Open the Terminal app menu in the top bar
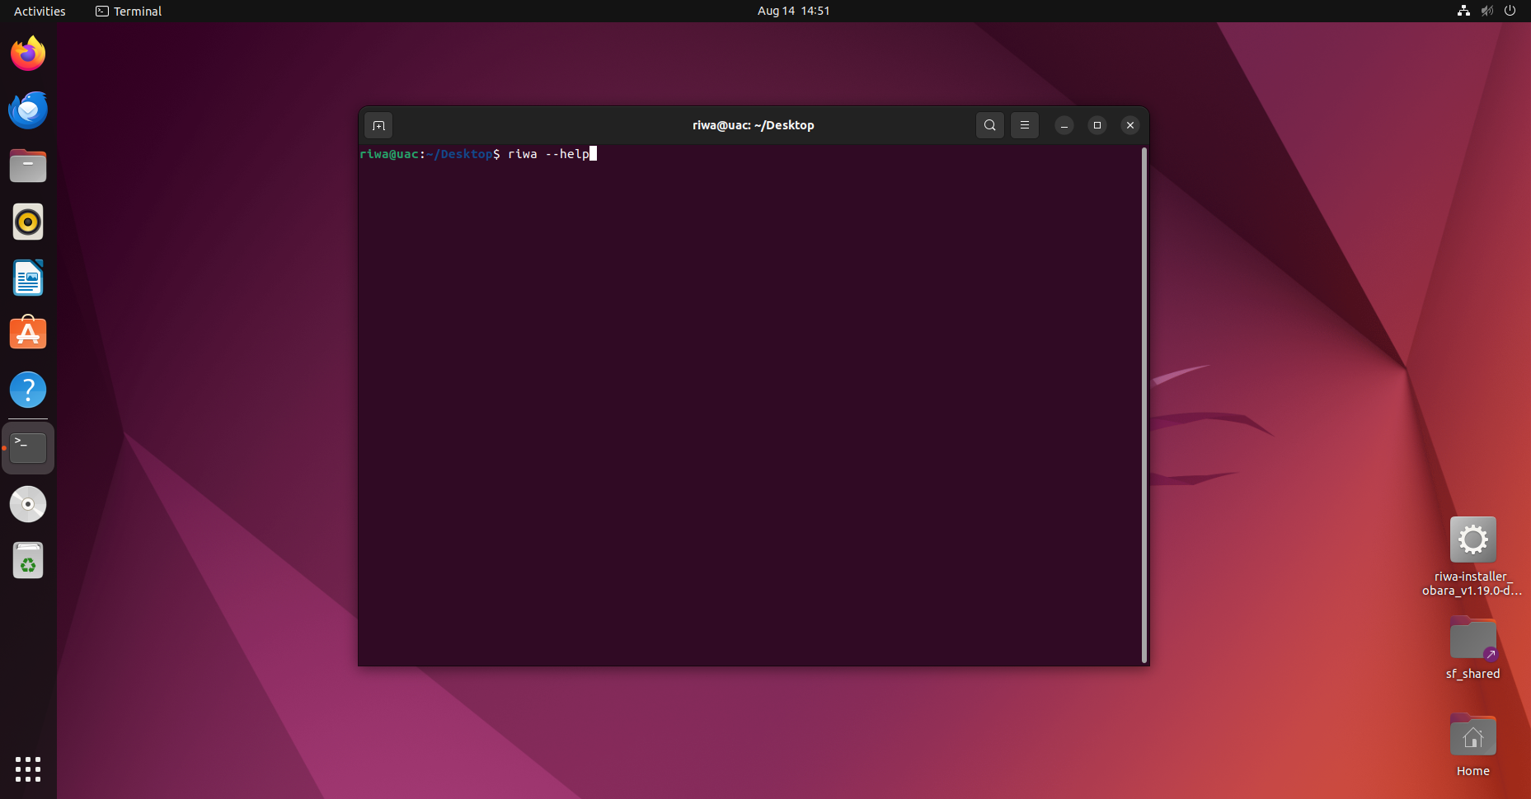Image resolution: width=1531 pixels, height=799 pixels. tap(129, 11)
